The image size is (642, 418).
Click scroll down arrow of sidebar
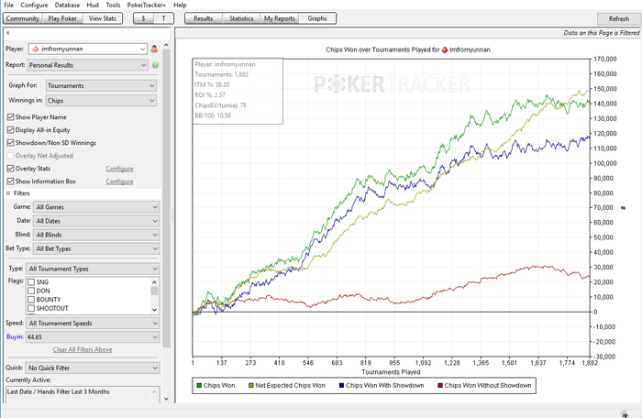(166, 399)
